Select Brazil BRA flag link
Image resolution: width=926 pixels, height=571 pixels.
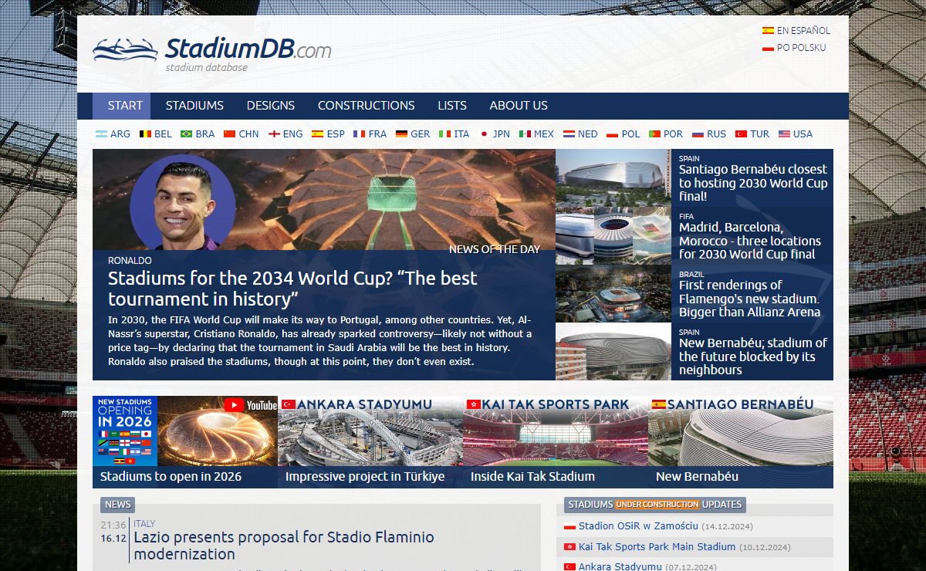click(198, 134)
